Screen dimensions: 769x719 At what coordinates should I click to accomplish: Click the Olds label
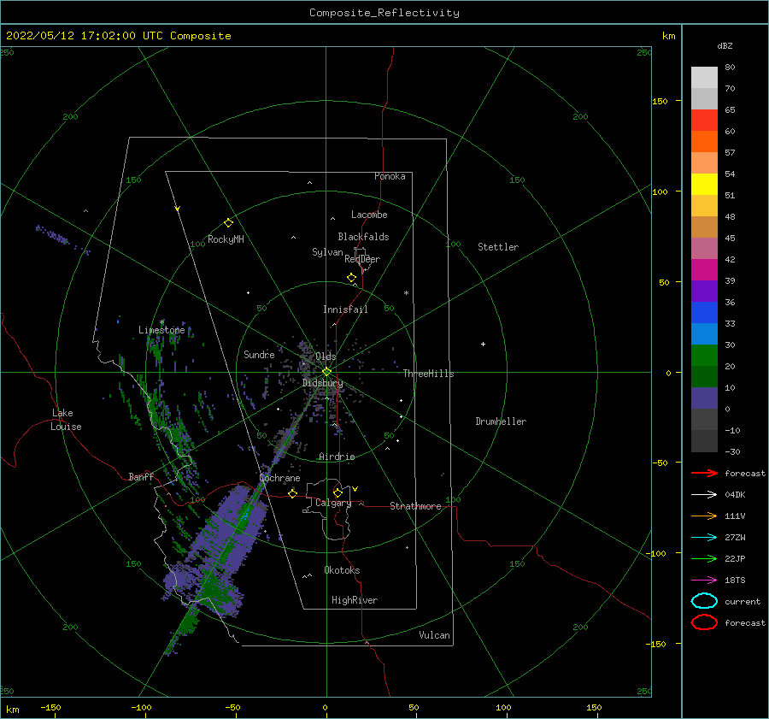click(326, 356)
